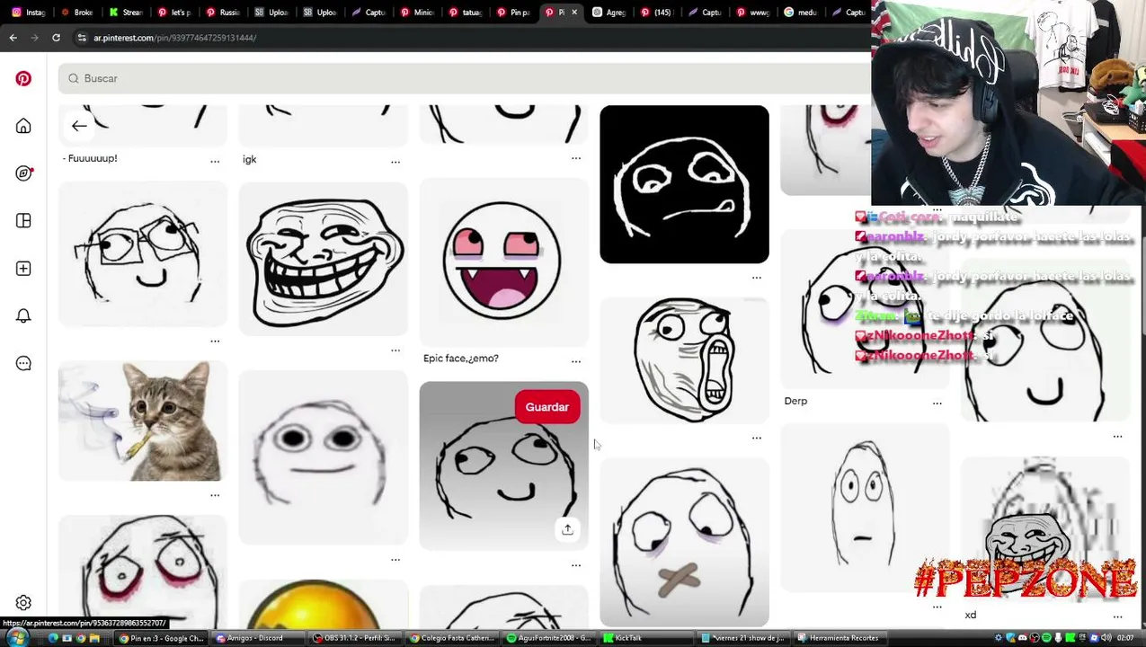Screen dimensions: 1146x647
Task: Create a new pin with the plus icon
Action: coord(23,269)
